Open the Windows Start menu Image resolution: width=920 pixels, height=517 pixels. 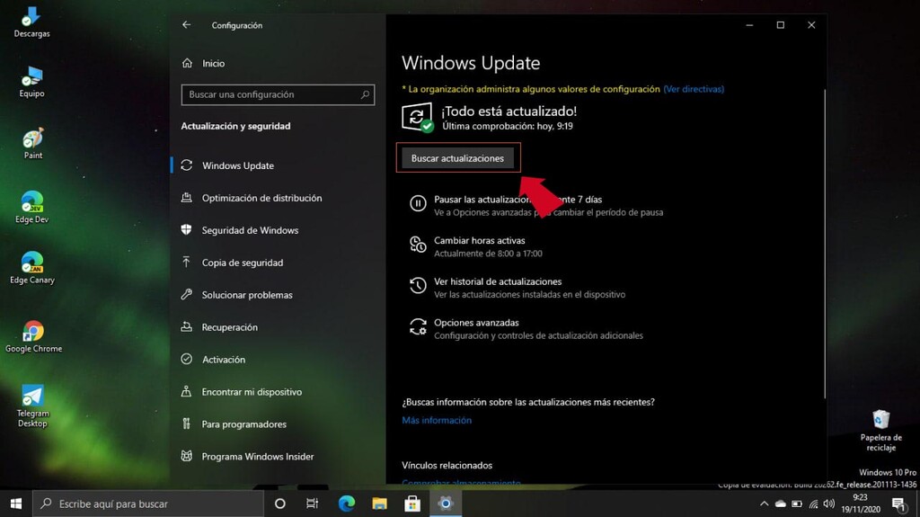[x=16, y=504]
